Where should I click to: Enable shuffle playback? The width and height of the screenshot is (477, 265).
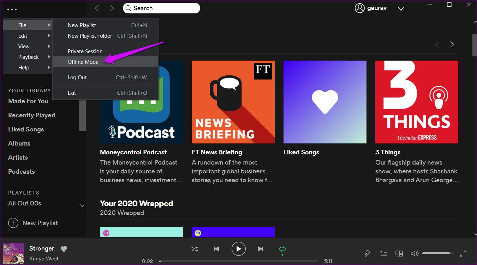point(195,249)
